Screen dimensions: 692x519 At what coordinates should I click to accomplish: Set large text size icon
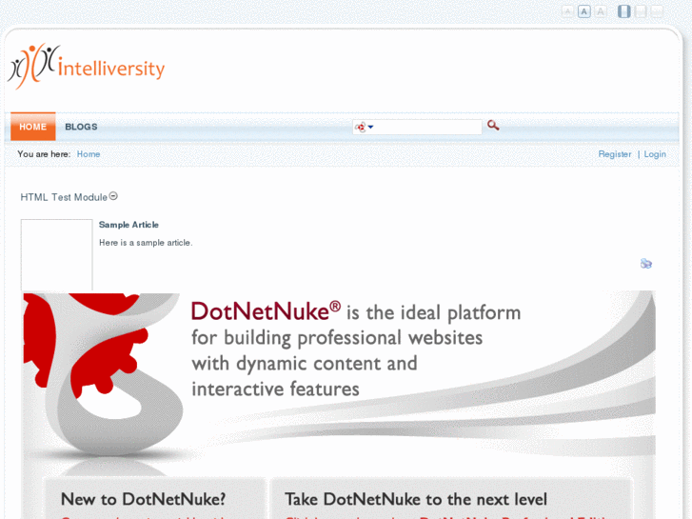[601, 11]
